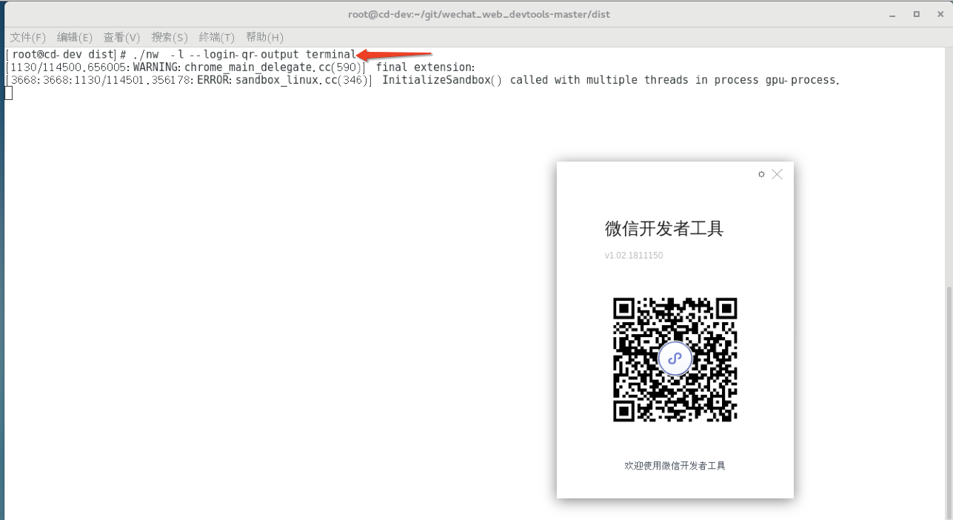Open the 搜索(S) menu

(169, 36)
